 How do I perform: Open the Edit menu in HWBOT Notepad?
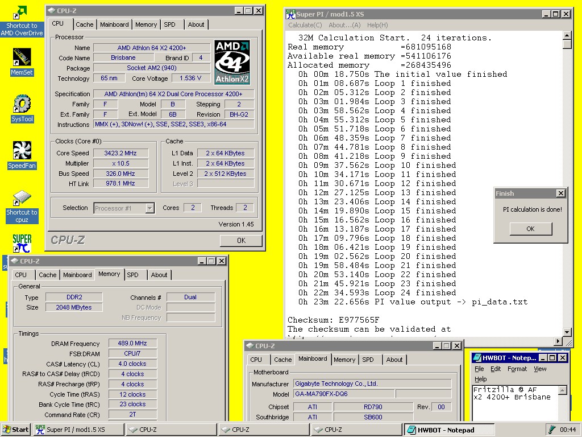pyautogui.click(x=496, y=369)
